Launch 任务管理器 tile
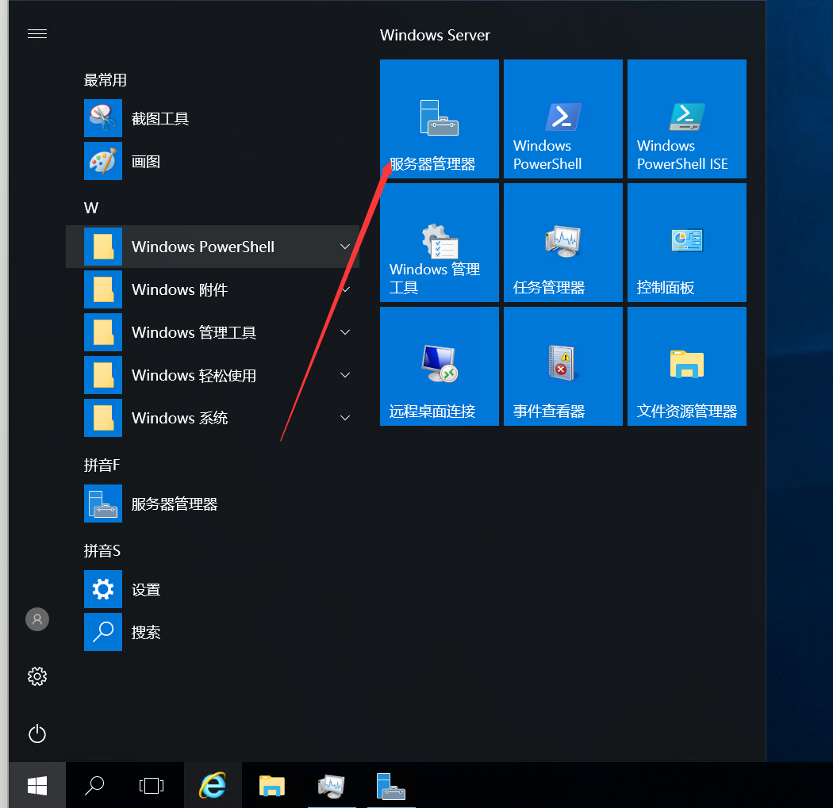 point(562,243)
